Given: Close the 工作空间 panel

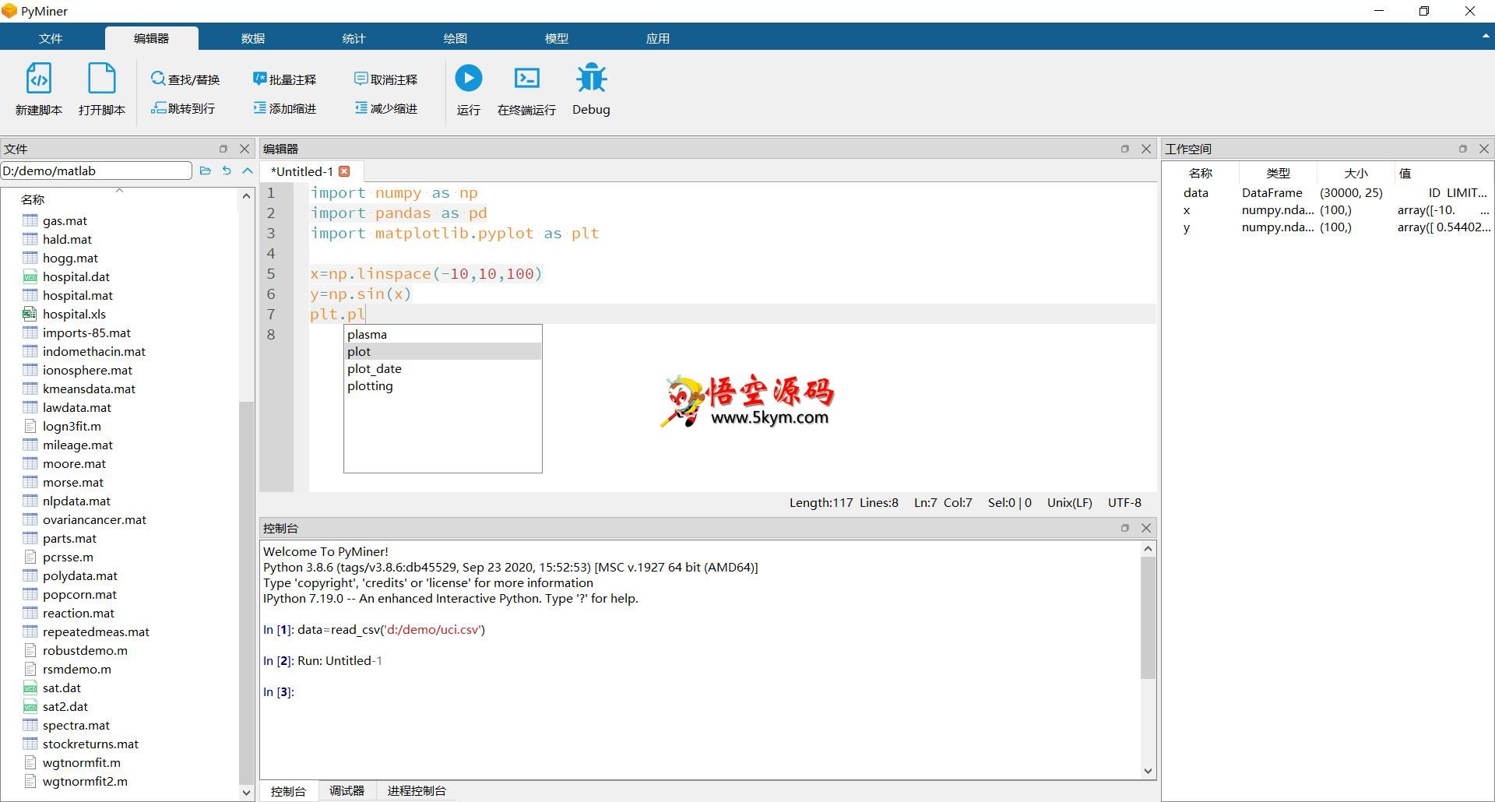Looking at the screenshot, I should pyautogui.click(x=1484, y=149).
